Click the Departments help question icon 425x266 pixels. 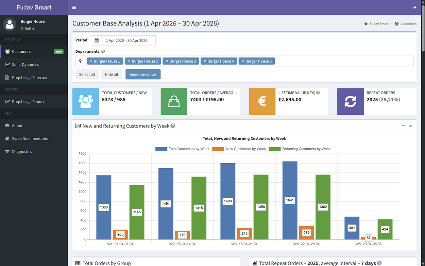(x=103, y=51)
